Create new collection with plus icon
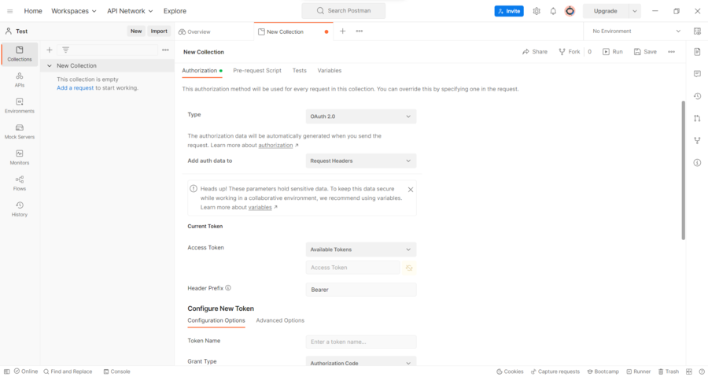This screenshot has width=708, height=377. 50,50
